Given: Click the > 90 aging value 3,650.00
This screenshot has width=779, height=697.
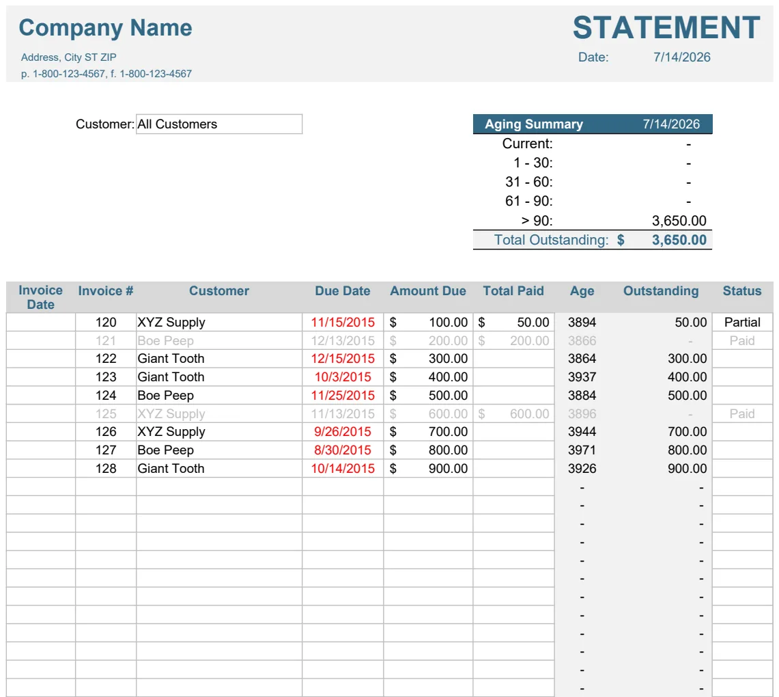Looking at the screenshot, I should (679, 221).
